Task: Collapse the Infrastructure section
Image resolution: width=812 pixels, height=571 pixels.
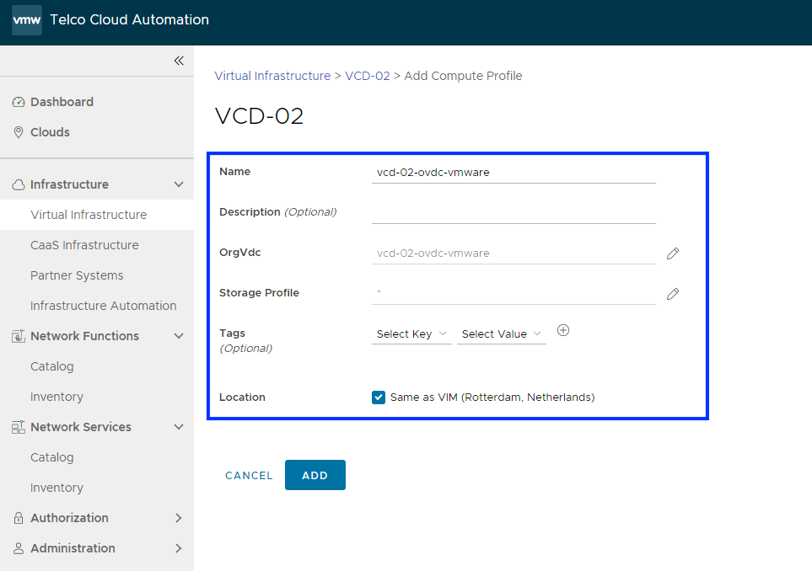Action: pyautogui.click(x=178, y=184)
